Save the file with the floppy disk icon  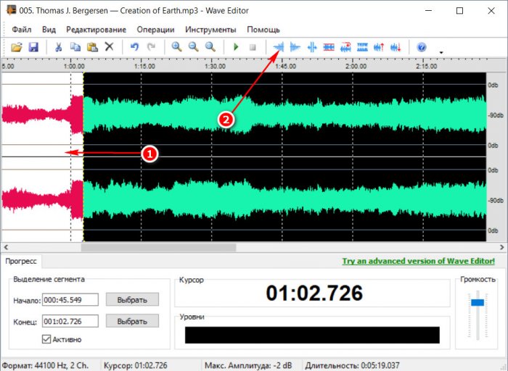[x=33, y=47]
